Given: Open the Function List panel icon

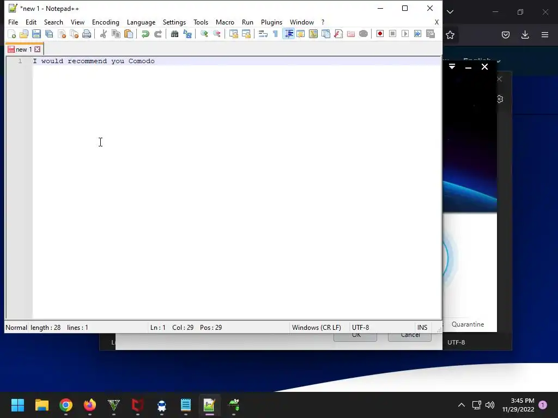Looking at the screenshot, I should pyautogui.click(x=338, y=34).
